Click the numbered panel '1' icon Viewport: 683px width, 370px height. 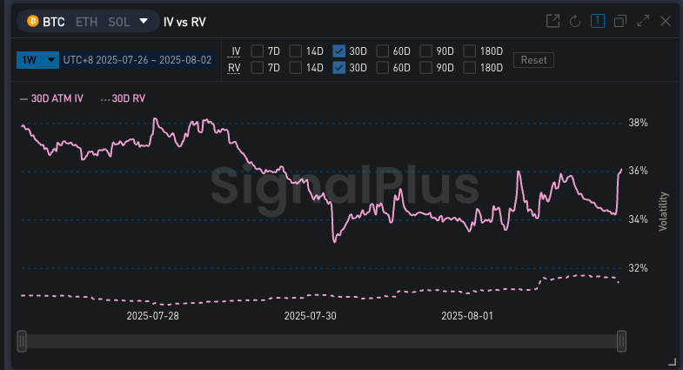tap(598, 21)
